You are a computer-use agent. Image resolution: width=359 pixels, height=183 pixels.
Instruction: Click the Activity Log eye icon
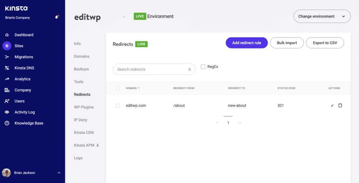pyautogui.click(x=7, y=112)
